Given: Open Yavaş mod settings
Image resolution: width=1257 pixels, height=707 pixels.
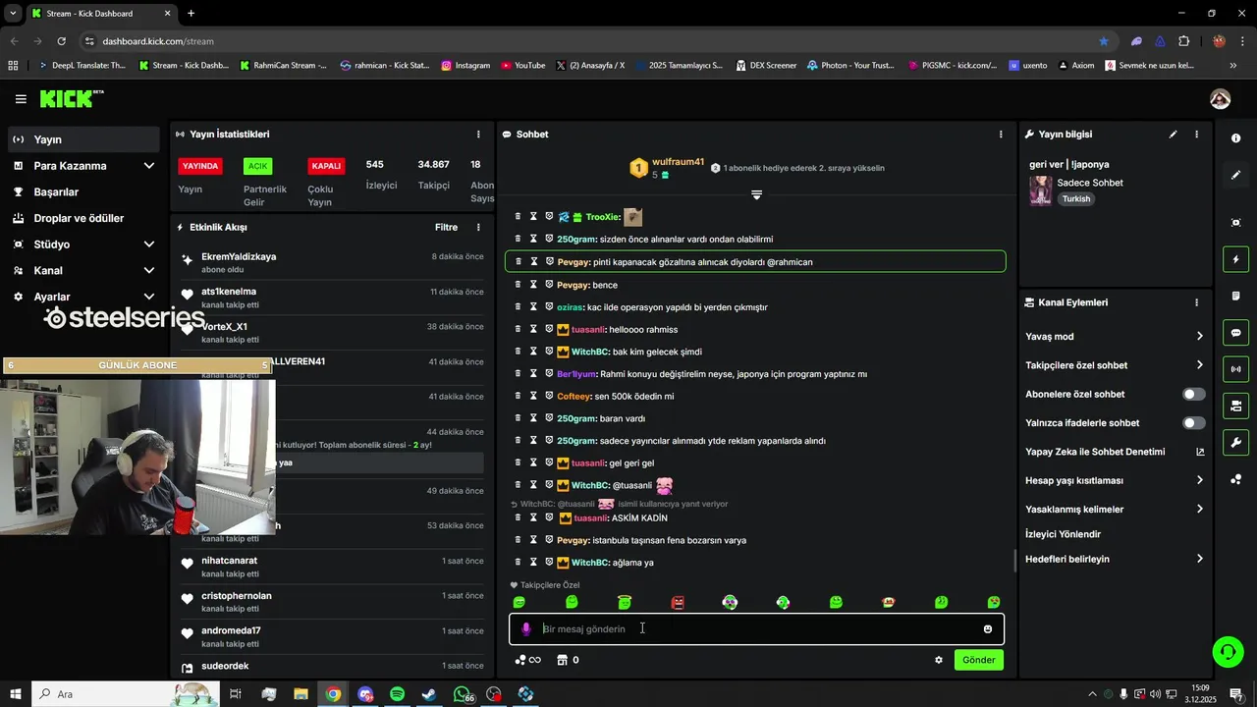Looking at the screenshot, I should 1114,337.
